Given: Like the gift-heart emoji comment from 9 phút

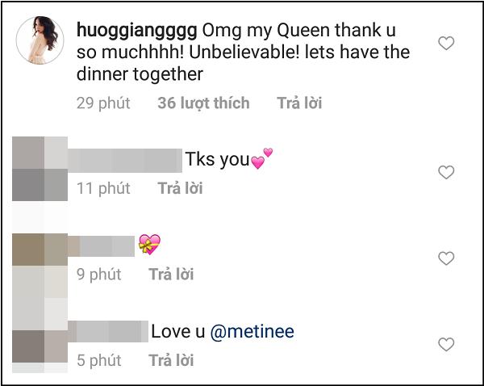Looking at the screenshot, I should [445, 258].
